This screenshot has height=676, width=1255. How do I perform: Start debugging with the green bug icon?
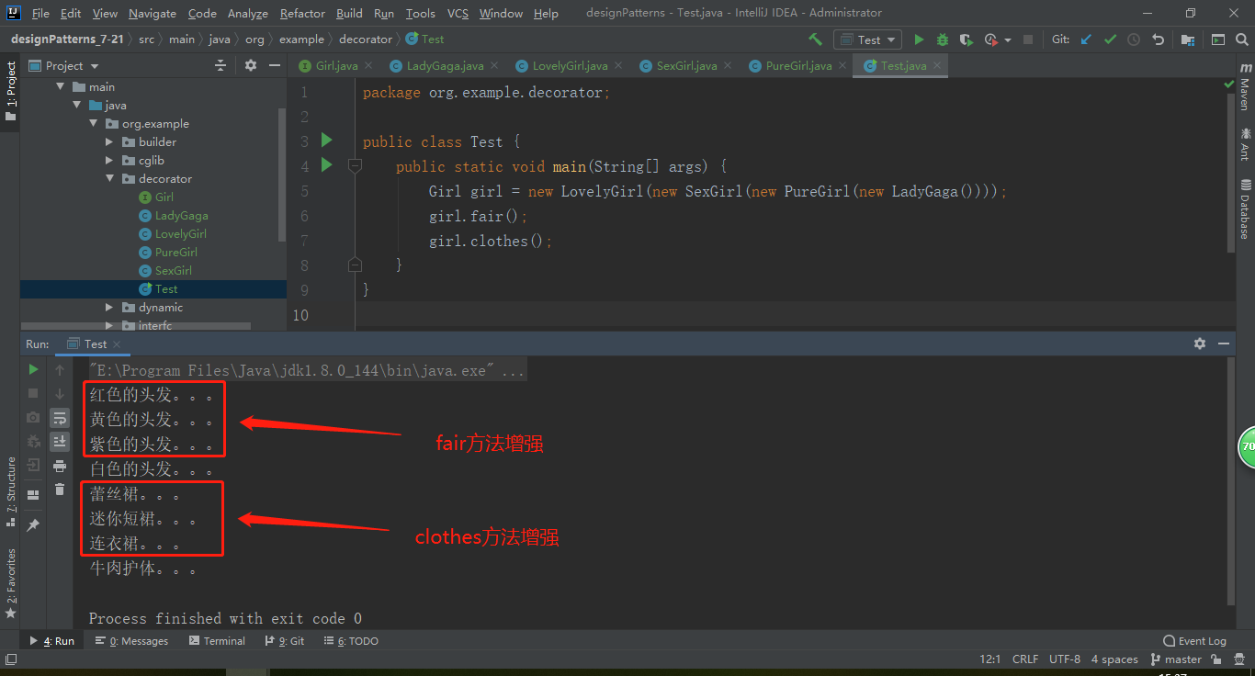[943, 39]
